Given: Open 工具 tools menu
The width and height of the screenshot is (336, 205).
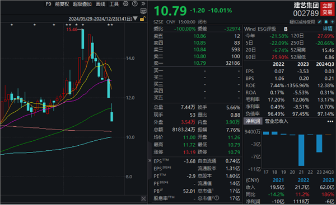Looking at the screenshot, I should 114,4.
